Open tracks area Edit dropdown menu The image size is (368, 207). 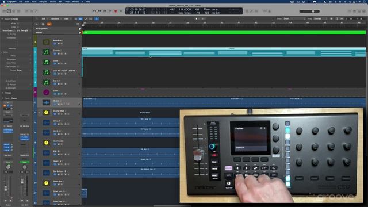tap(44, 19)
